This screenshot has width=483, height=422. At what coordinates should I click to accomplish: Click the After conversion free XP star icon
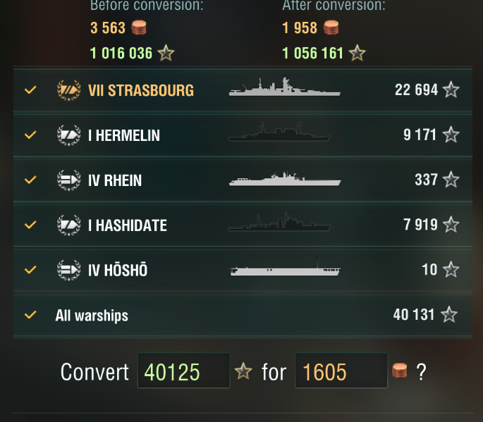(357, 53)
